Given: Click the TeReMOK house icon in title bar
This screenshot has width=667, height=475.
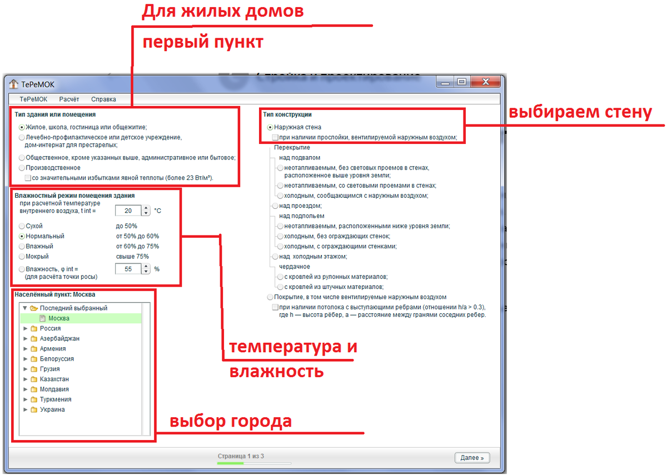Looking at the screenshot, I should point(14,84).
